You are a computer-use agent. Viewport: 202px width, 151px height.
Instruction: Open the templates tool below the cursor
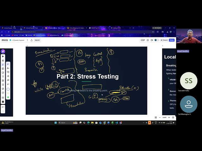tap(3, 60)
